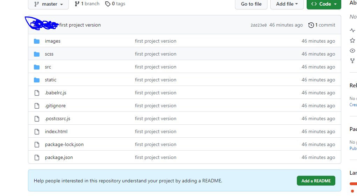Click commit message in .postcssrc.js row
This screenshot has height=196, width=357.
(156, 119)
